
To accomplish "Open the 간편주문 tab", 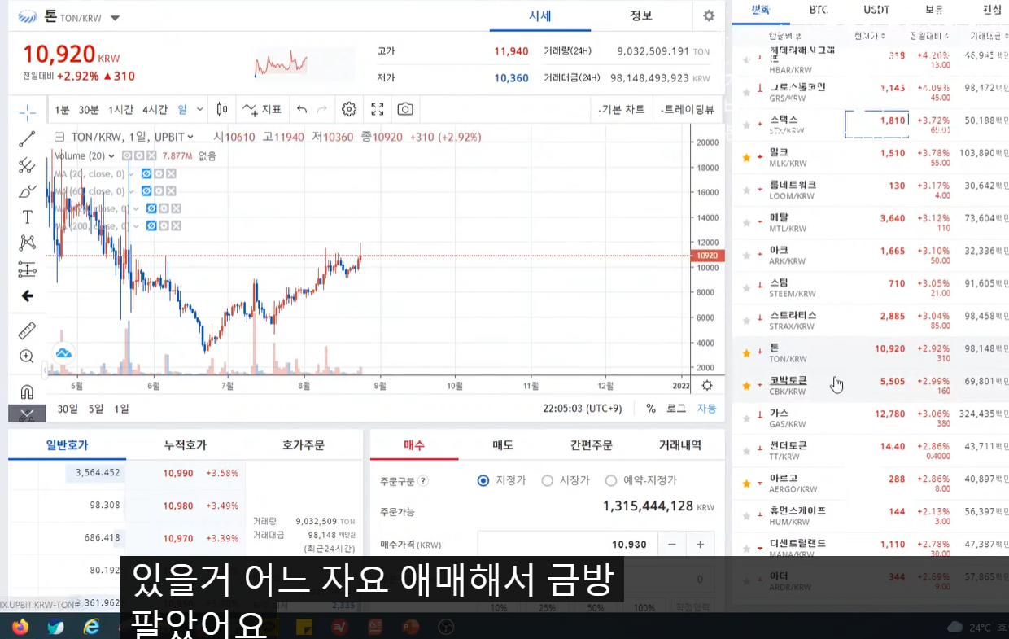I will [x=592, y=445].
